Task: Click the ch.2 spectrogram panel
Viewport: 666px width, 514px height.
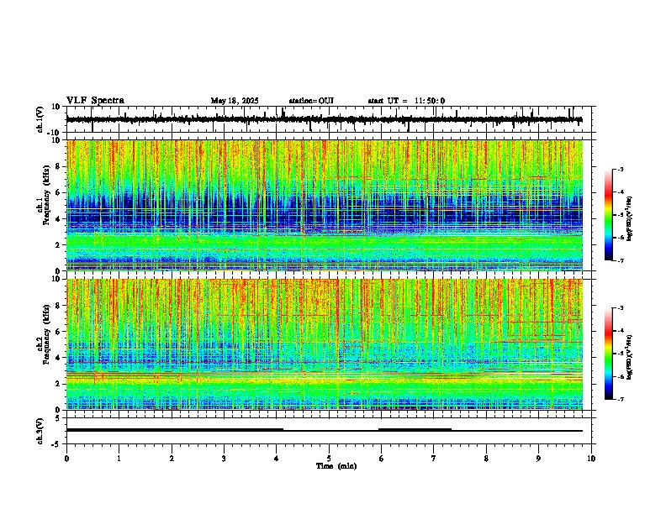Action: (325, 344)
